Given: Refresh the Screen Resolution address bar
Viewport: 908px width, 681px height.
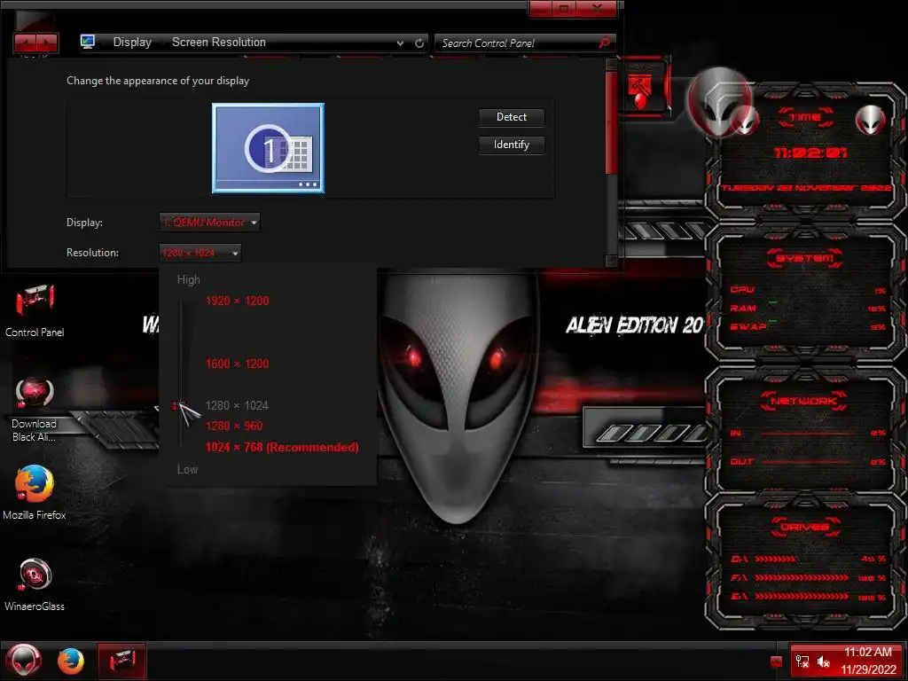Looking at the screenshot, I should (419, 43).
